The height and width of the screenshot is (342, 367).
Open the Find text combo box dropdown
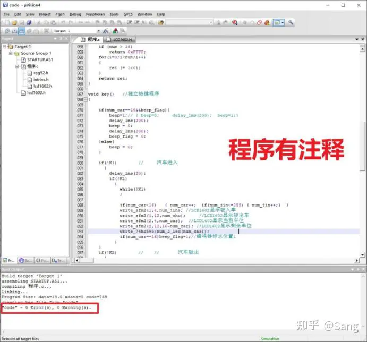(x=211, y=22)
